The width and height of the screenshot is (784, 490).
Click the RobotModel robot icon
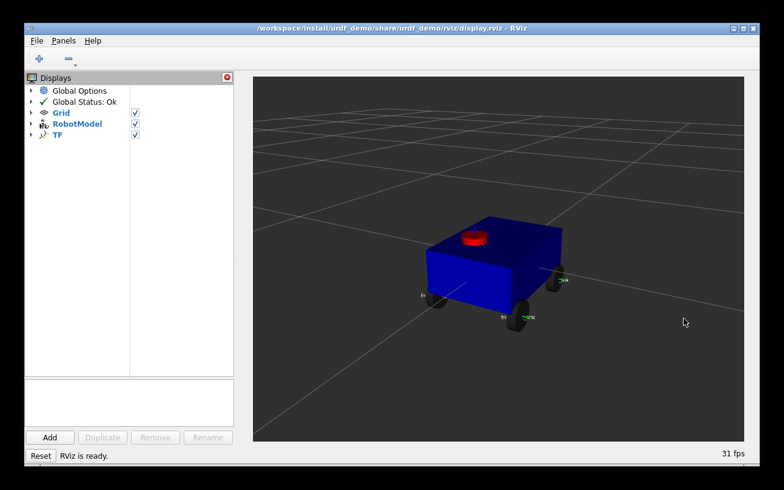pos(44,124)
